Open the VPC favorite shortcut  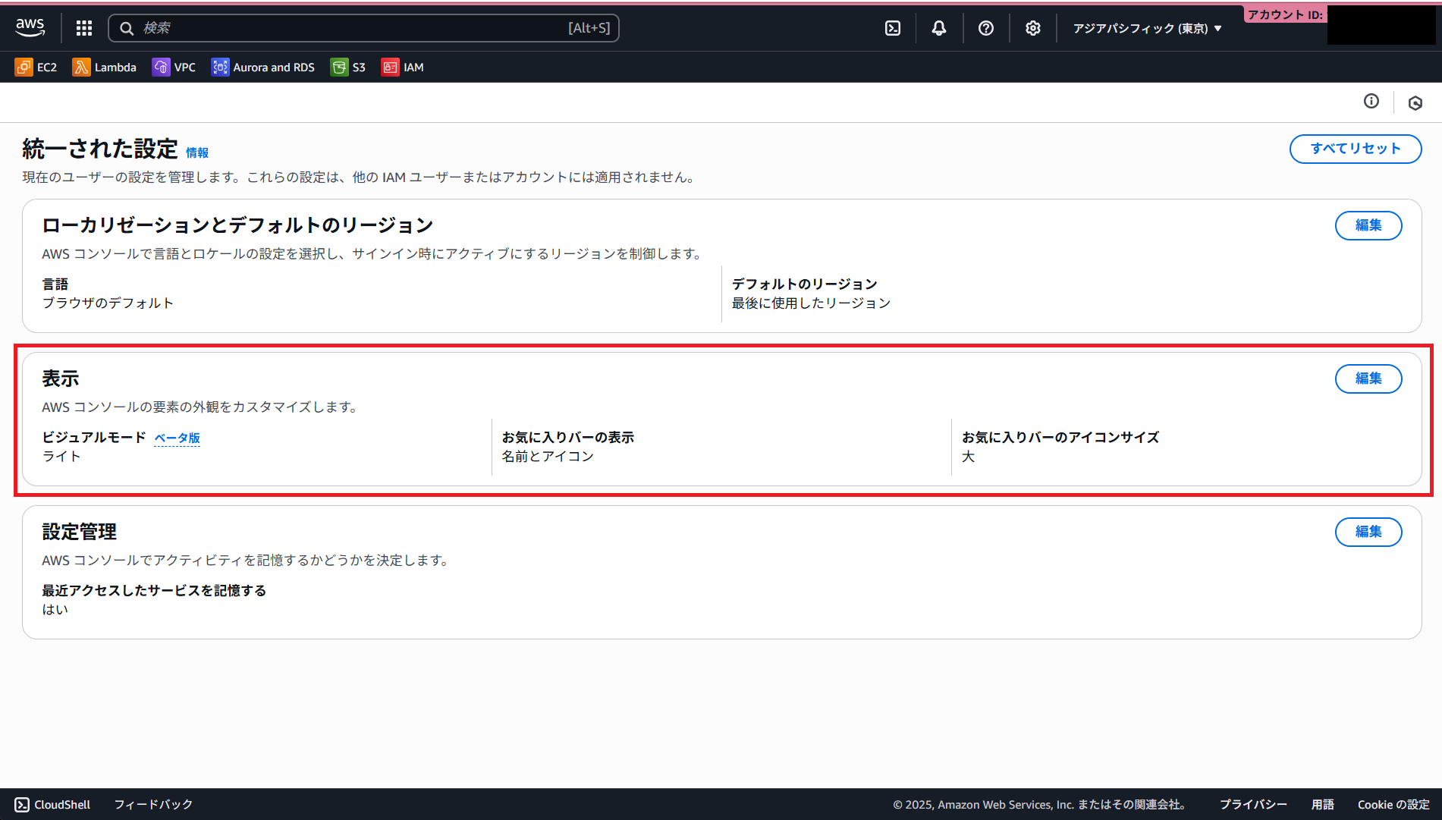point(174,68)
